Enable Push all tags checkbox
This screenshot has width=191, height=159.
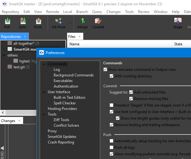[111, 148]
